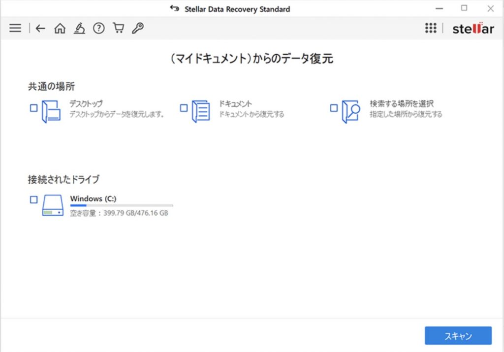Click the Windows (C:) usage bar

pos(122,205)
